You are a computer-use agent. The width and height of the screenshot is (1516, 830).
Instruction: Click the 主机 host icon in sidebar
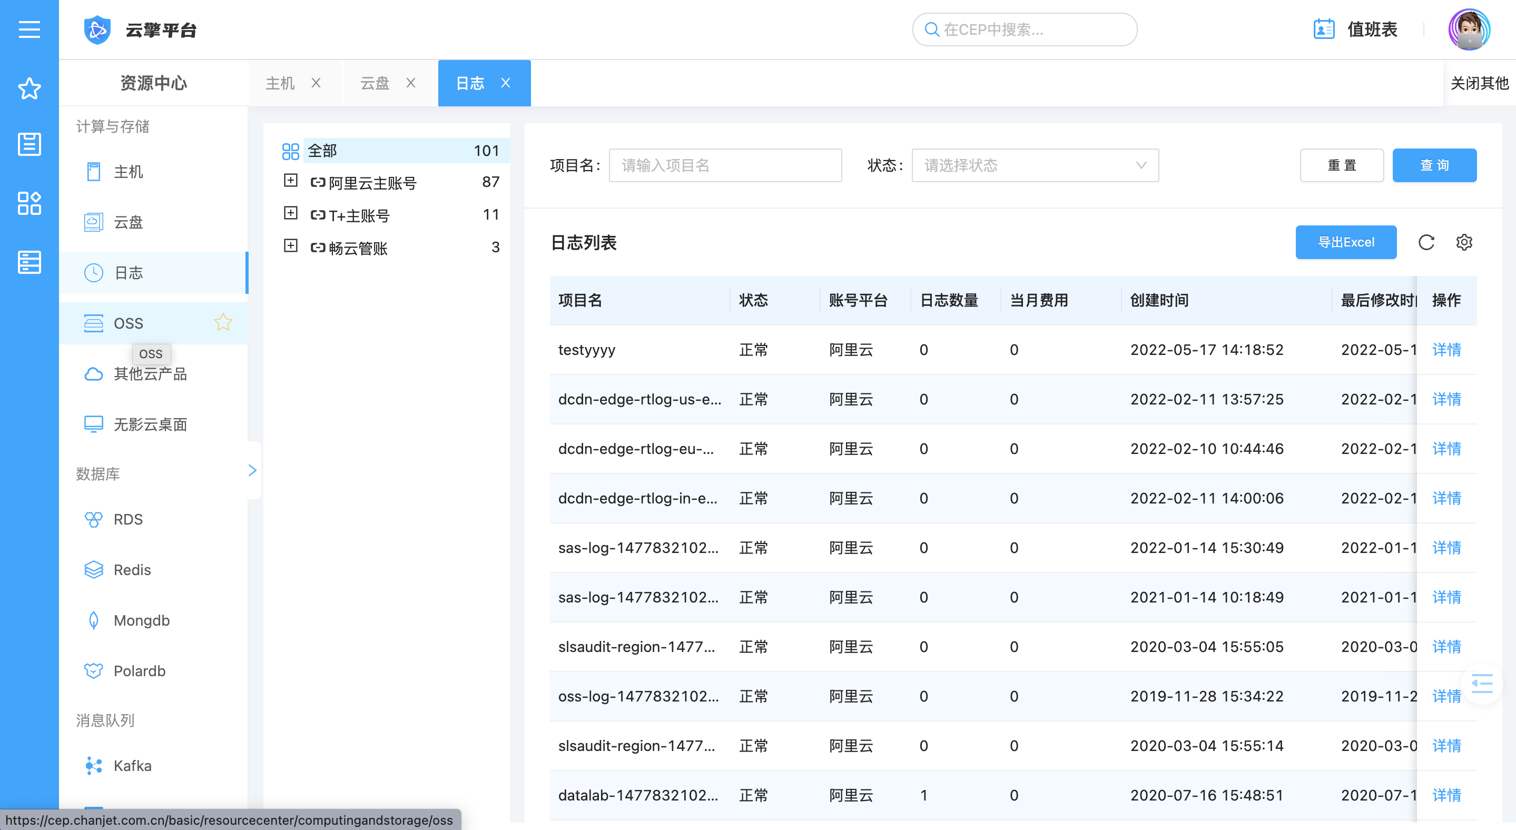pos(94,172)
